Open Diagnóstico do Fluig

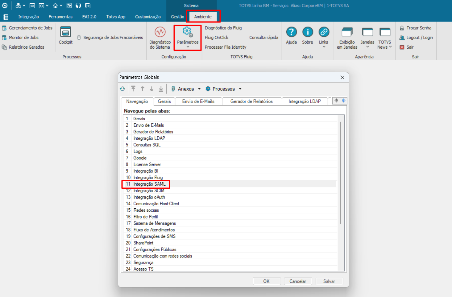pos(223,28)
